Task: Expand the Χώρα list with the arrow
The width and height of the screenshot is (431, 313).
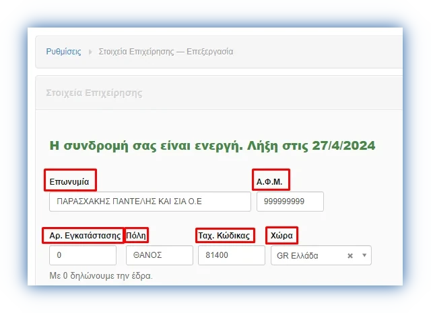Action: click(x=364, y=255)
